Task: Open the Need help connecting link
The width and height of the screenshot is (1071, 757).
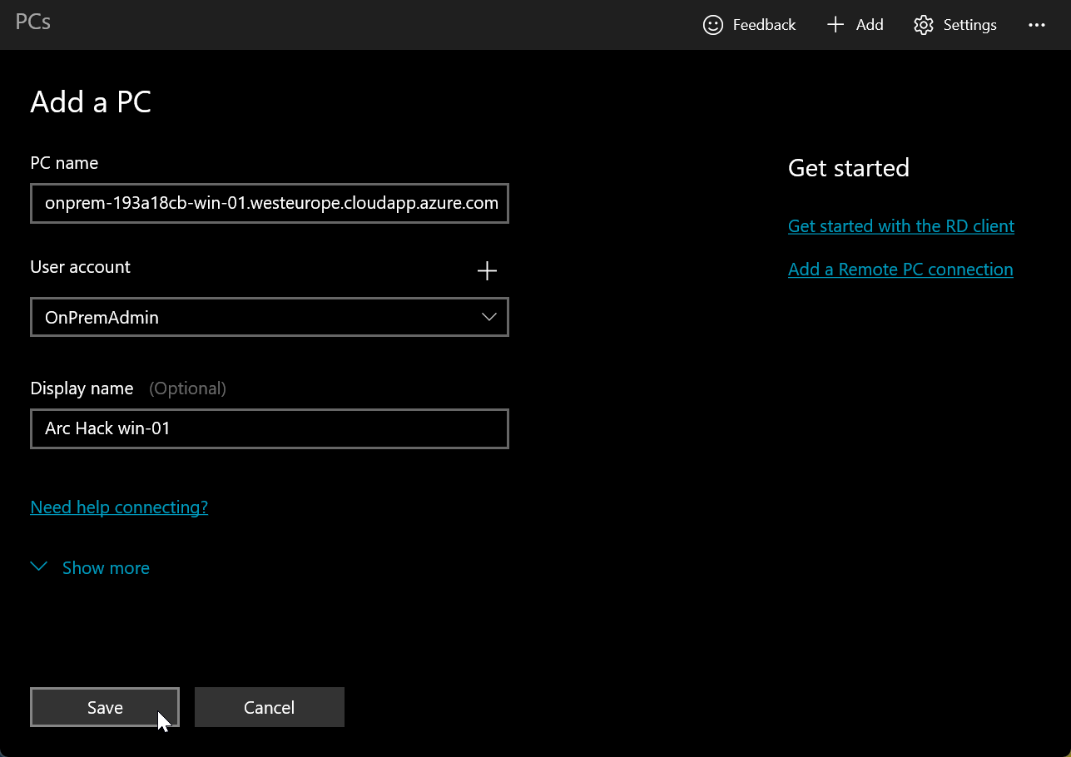Action: click(119, 507)
